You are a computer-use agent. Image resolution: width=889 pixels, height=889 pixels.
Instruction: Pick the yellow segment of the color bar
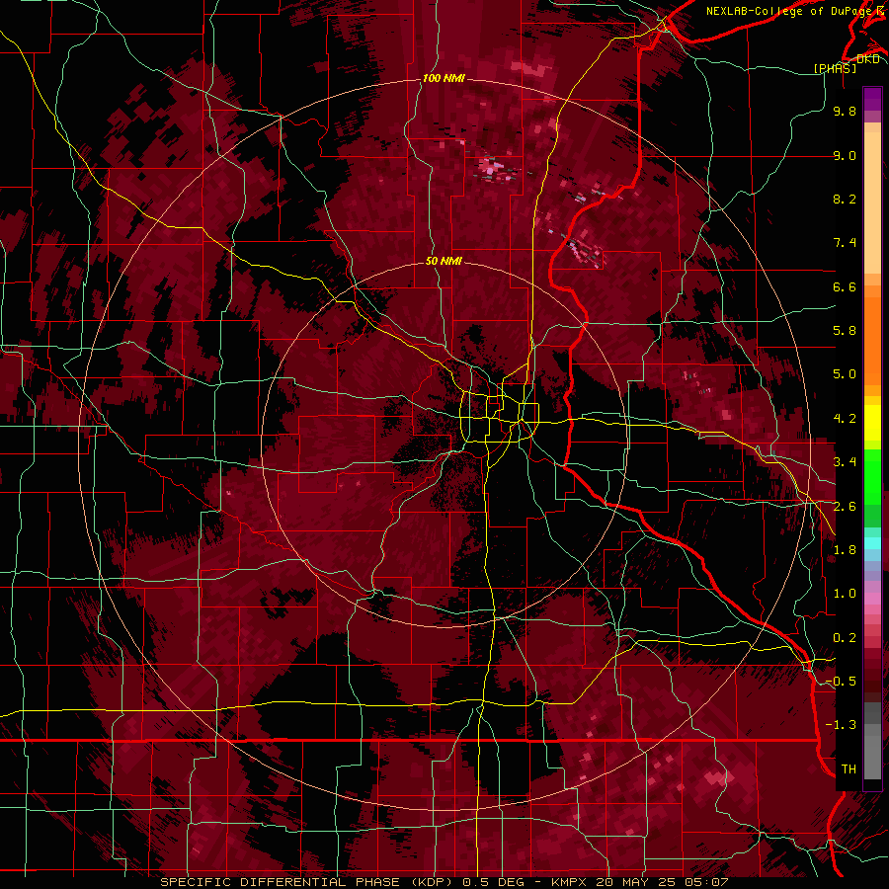(872, 423)
